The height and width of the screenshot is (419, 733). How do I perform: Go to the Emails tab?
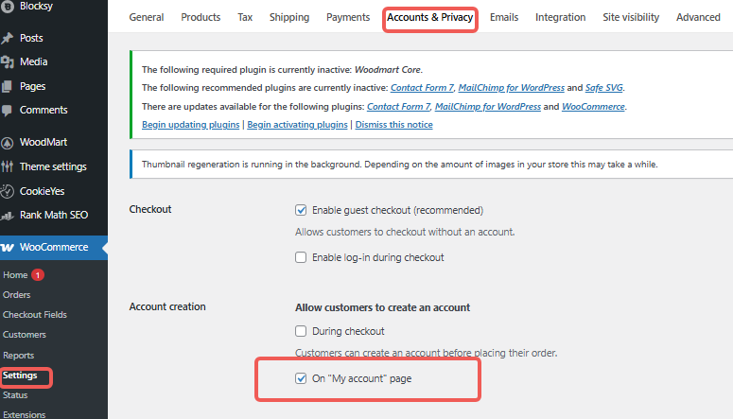click(504, 17)
